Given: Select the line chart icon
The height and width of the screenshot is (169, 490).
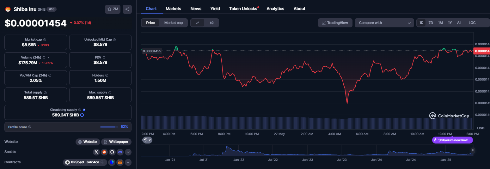Looking at the screenshot, I should pyautogui.click(x=198, y=23).
